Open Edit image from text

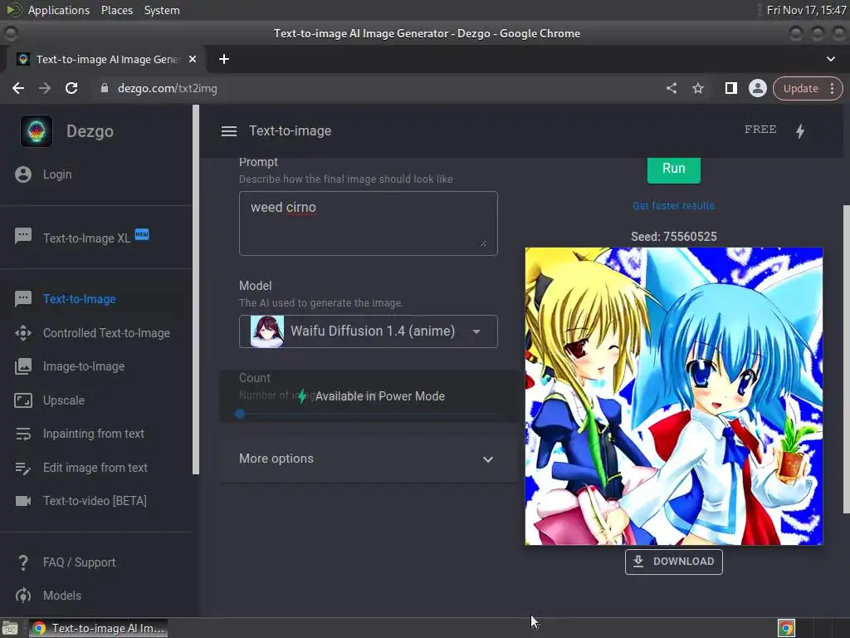point(96,468)
